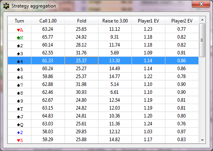This screenshot has height=151, width=213.
Task: Click fold value 30.93
Action: 81,92
